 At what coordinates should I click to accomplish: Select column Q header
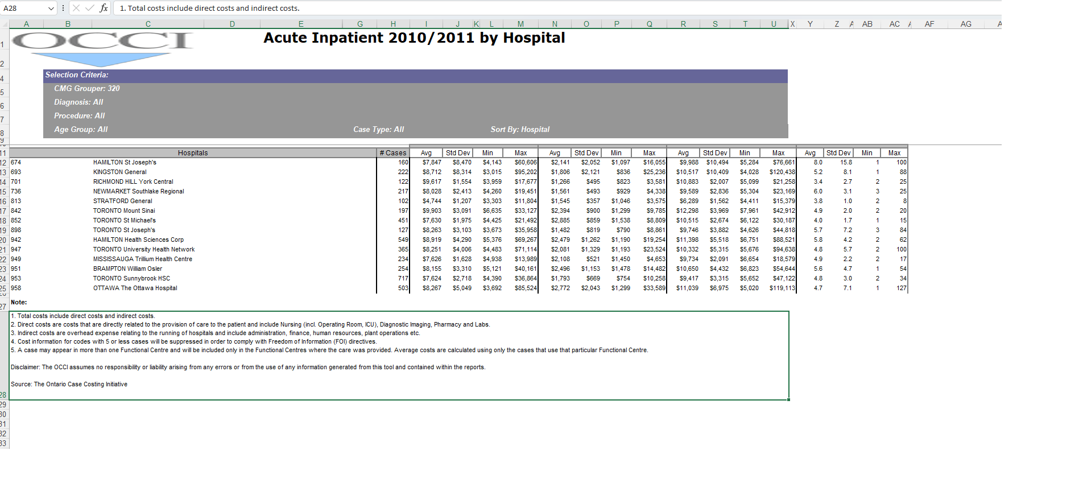649,24
